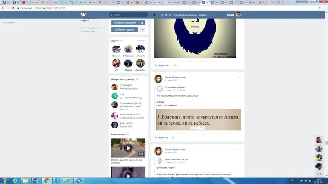The height and width of the screenshot is (184, 328).
Task: Open the Эльдар profile dropdown in header
Action: pyautogui.click(x=235, y=15)
